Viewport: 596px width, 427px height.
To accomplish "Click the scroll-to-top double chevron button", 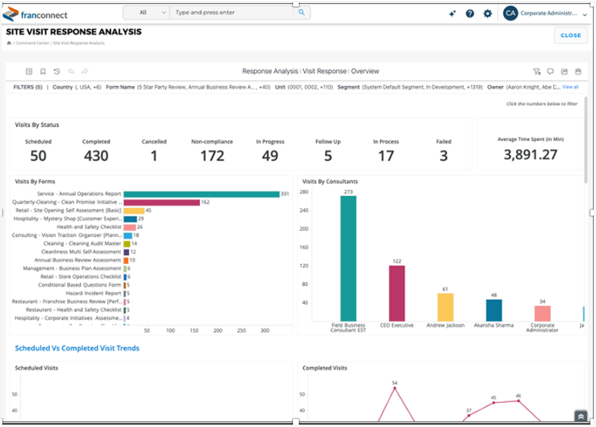I will click(x=581, y=416).
